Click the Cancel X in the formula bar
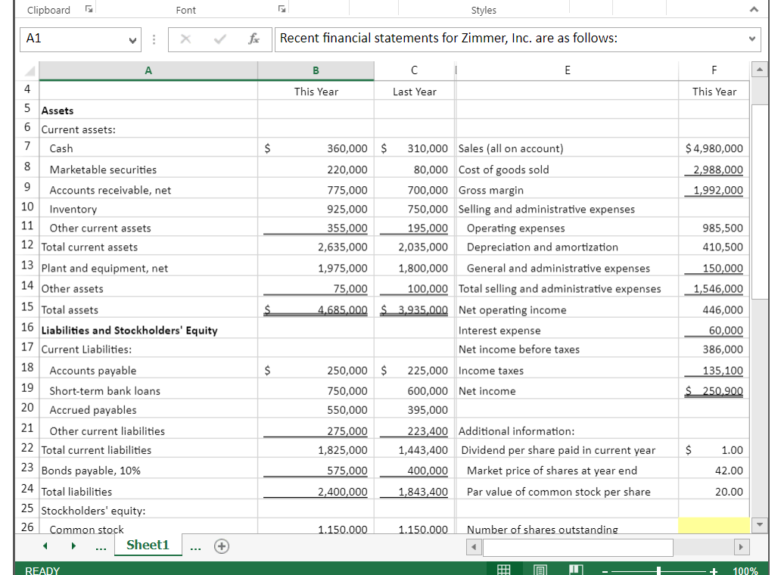This screenshot has width=781, height=575. (185, 39)
